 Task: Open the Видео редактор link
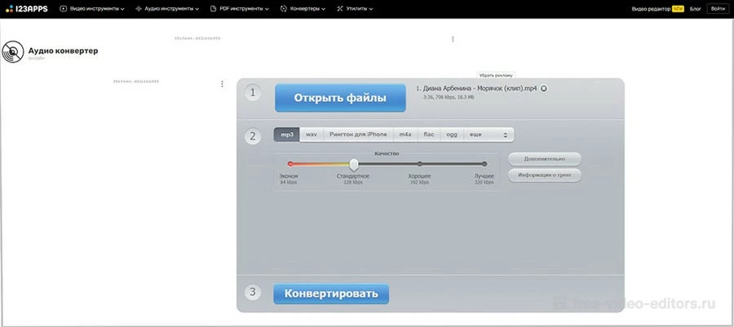click(x=651, y=9)
